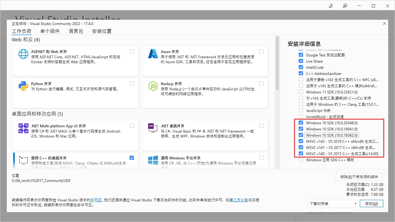Check the Python development workload checkbox
The width and height of the screenshot is (395, 222).
pyautogui.click(x=132, y=83)
